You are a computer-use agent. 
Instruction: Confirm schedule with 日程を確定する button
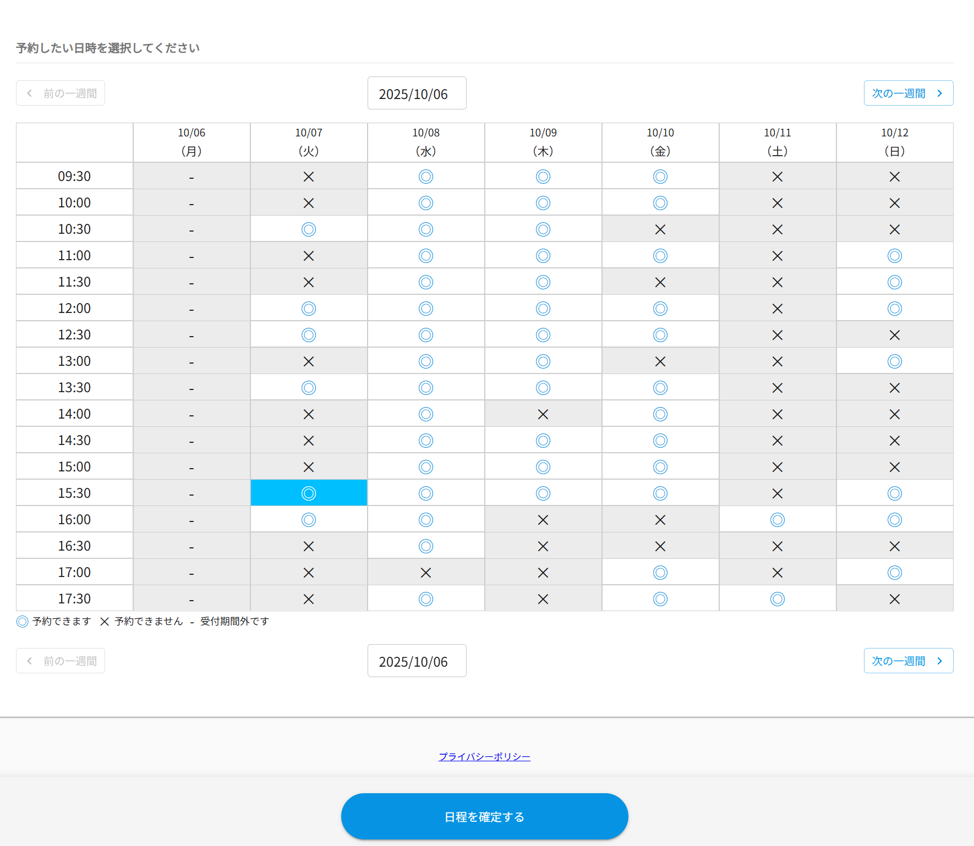coord(484,817)
